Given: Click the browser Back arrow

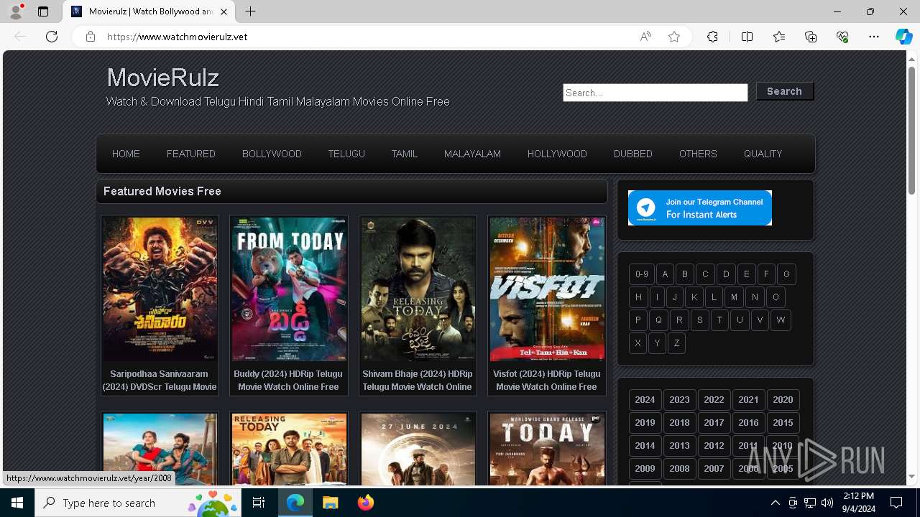Looking at the screenshot, I should click(x=20, y=37).
